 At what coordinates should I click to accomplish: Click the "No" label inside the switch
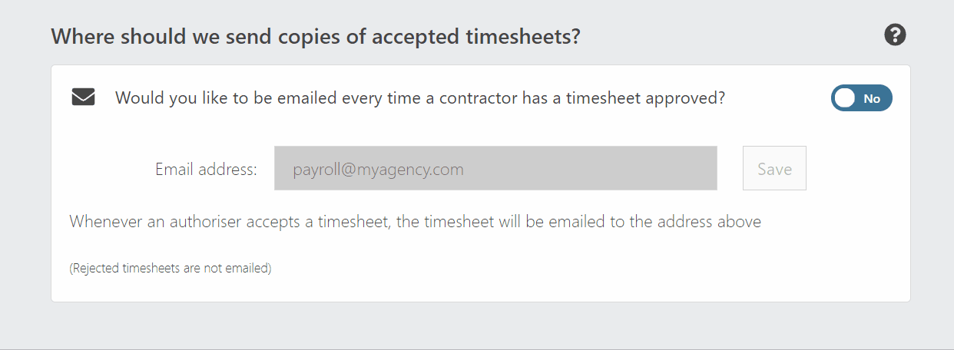coord(872,98)
